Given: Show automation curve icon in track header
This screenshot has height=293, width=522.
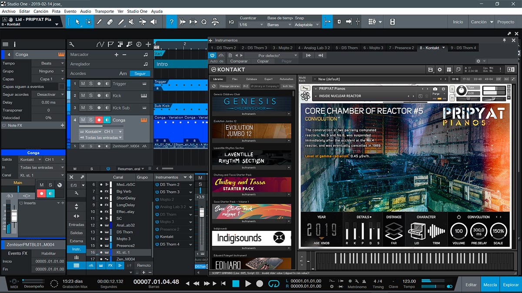Looking at the screenshot, I should coord(100,44).
